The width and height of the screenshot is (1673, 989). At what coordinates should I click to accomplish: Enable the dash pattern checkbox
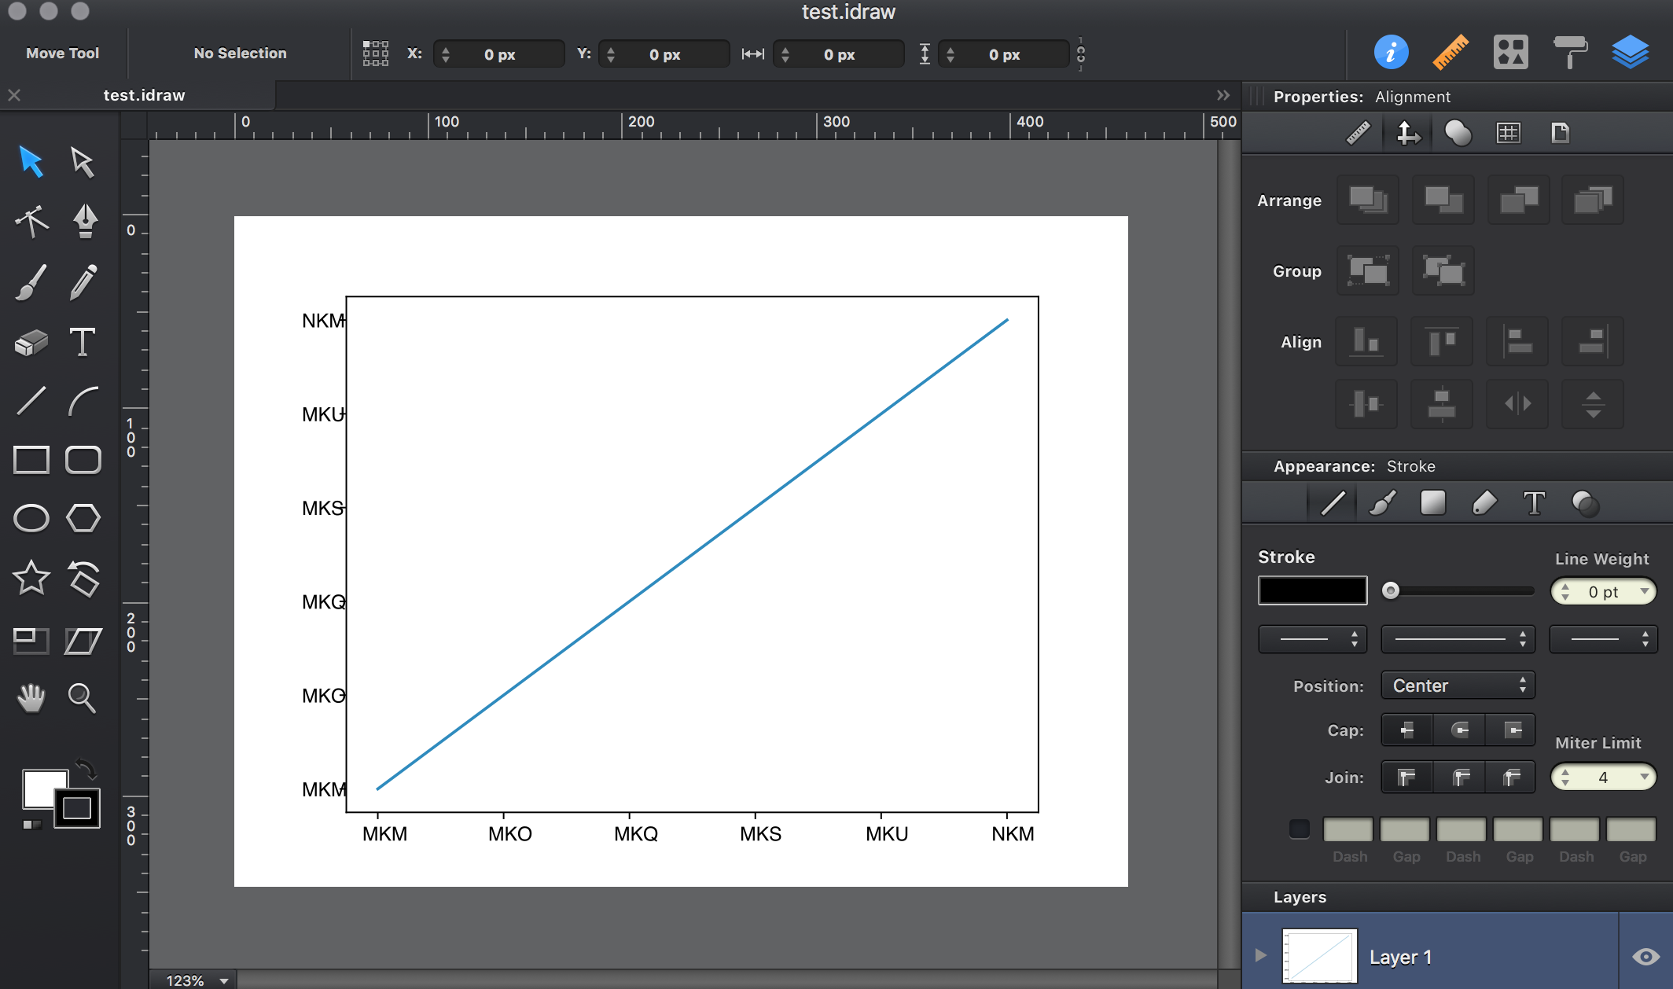[1299, 829]
